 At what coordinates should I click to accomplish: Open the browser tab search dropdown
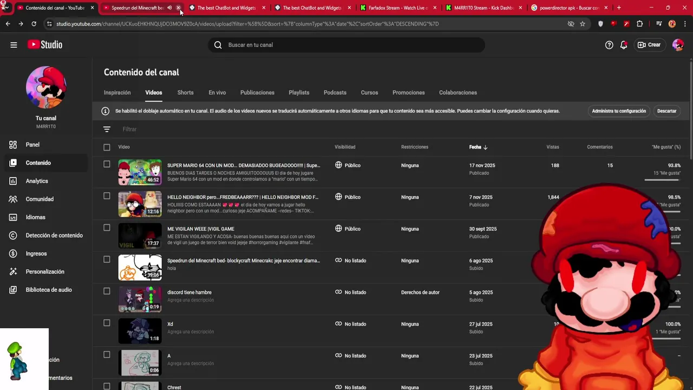pos(5,8)
